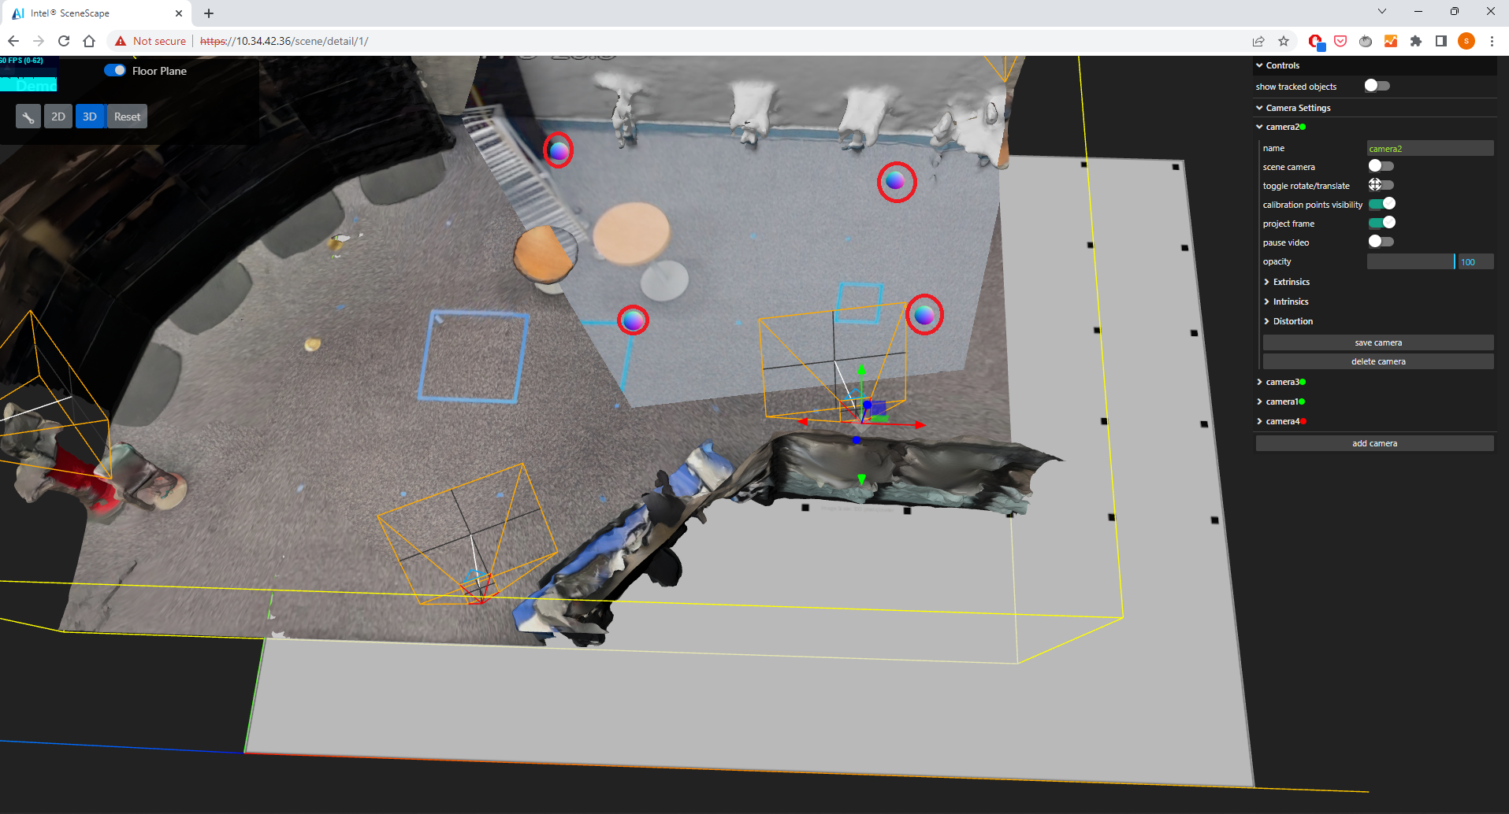Click the opacity slider
The image size is (1509, 814).
pyautogui.click(x=1411, y=261)
